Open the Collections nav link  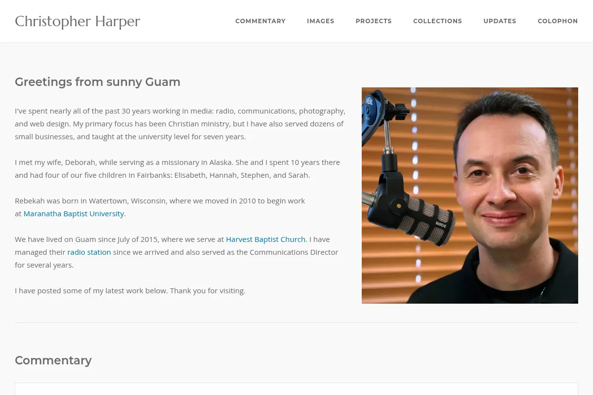coord(437,21)
